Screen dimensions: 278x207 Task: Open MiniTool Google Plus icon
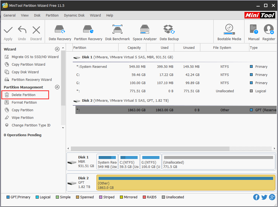pos(272,197)
